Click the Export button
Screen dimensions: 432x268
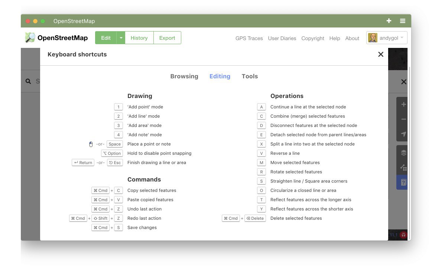[x=167, y=38]
